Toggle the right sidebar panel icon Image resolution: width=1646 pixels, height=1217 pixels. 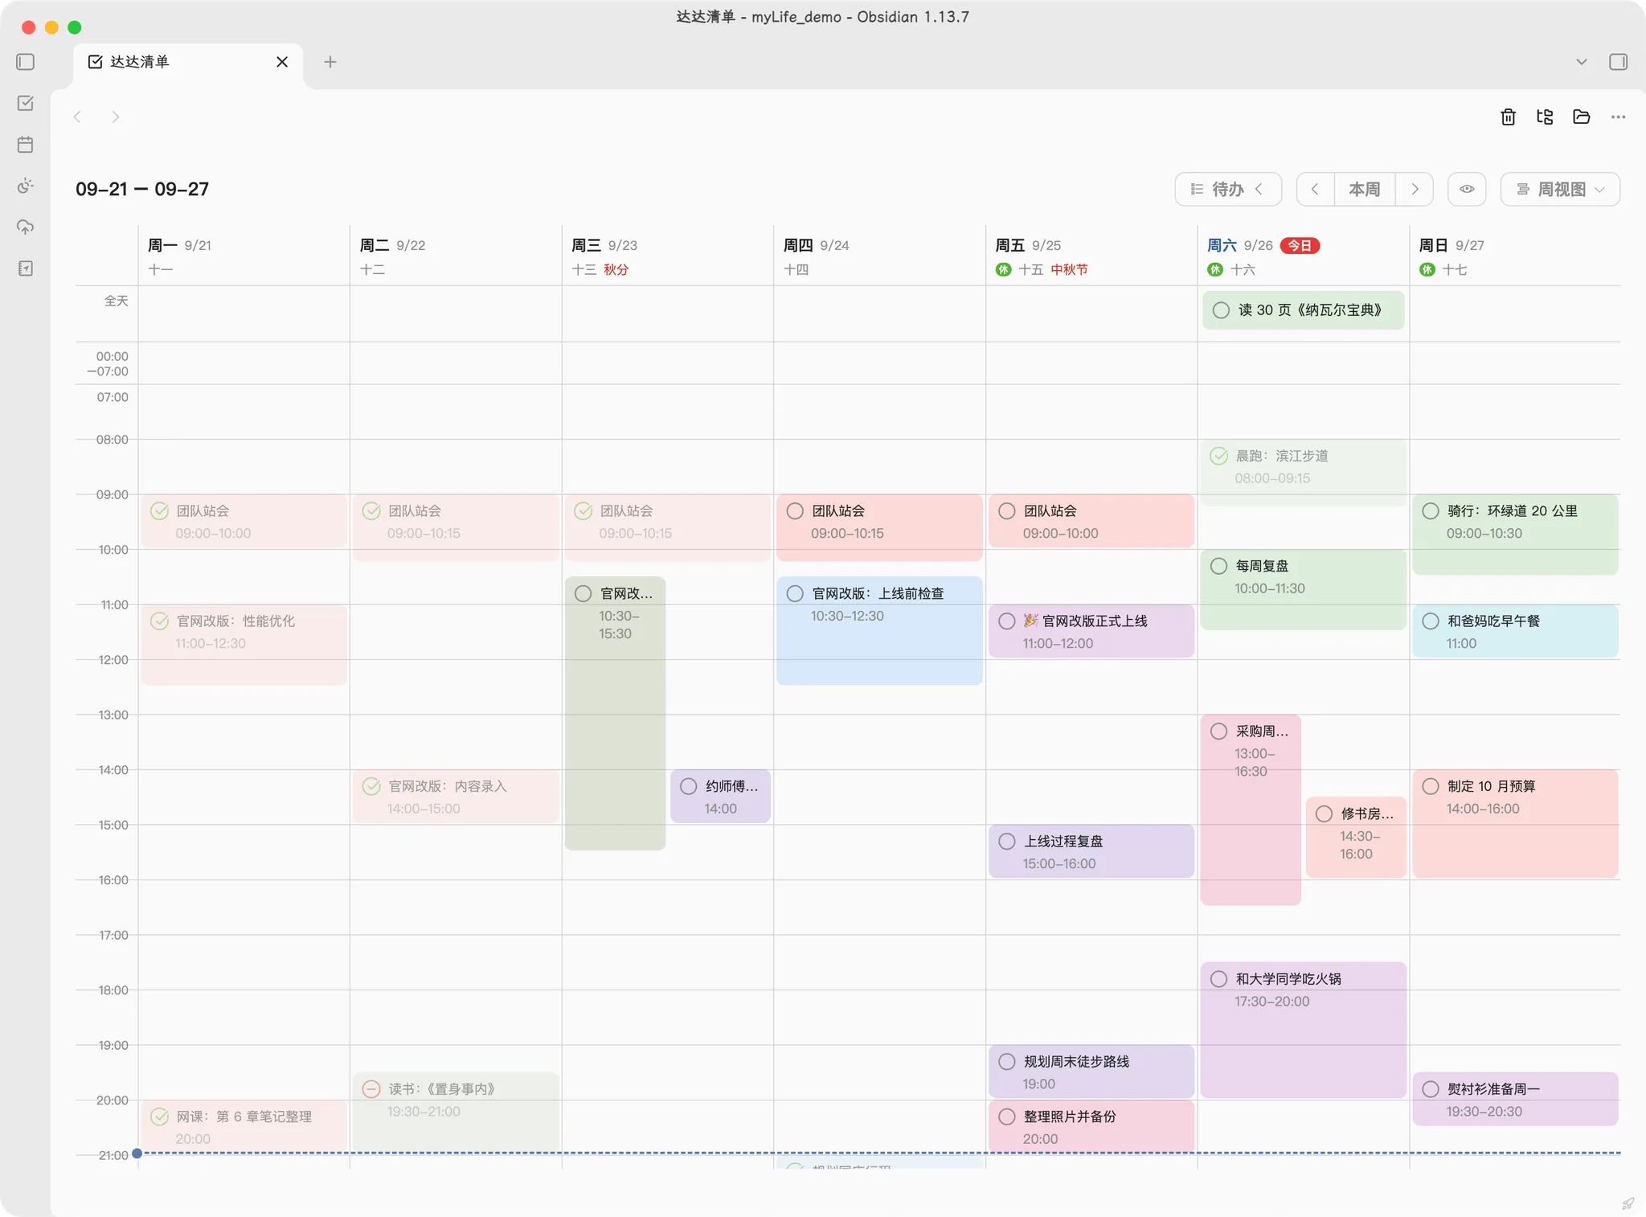click(1619, 62)
